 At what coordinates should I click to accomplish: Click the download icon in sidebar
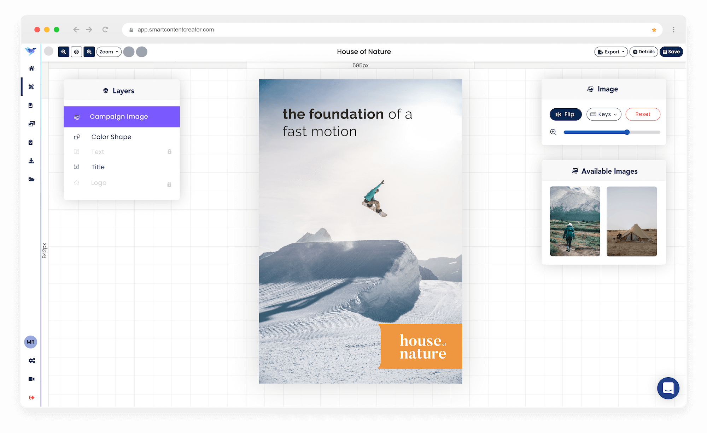pos(31,161)
